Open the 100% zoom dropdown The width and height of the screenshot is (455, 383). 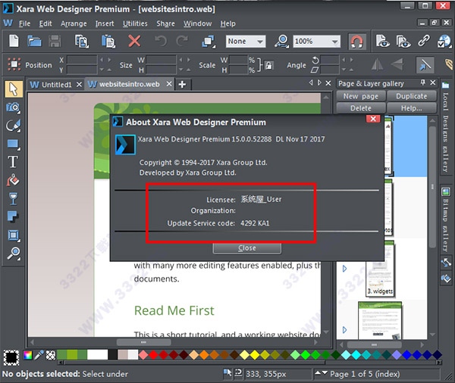316,42
